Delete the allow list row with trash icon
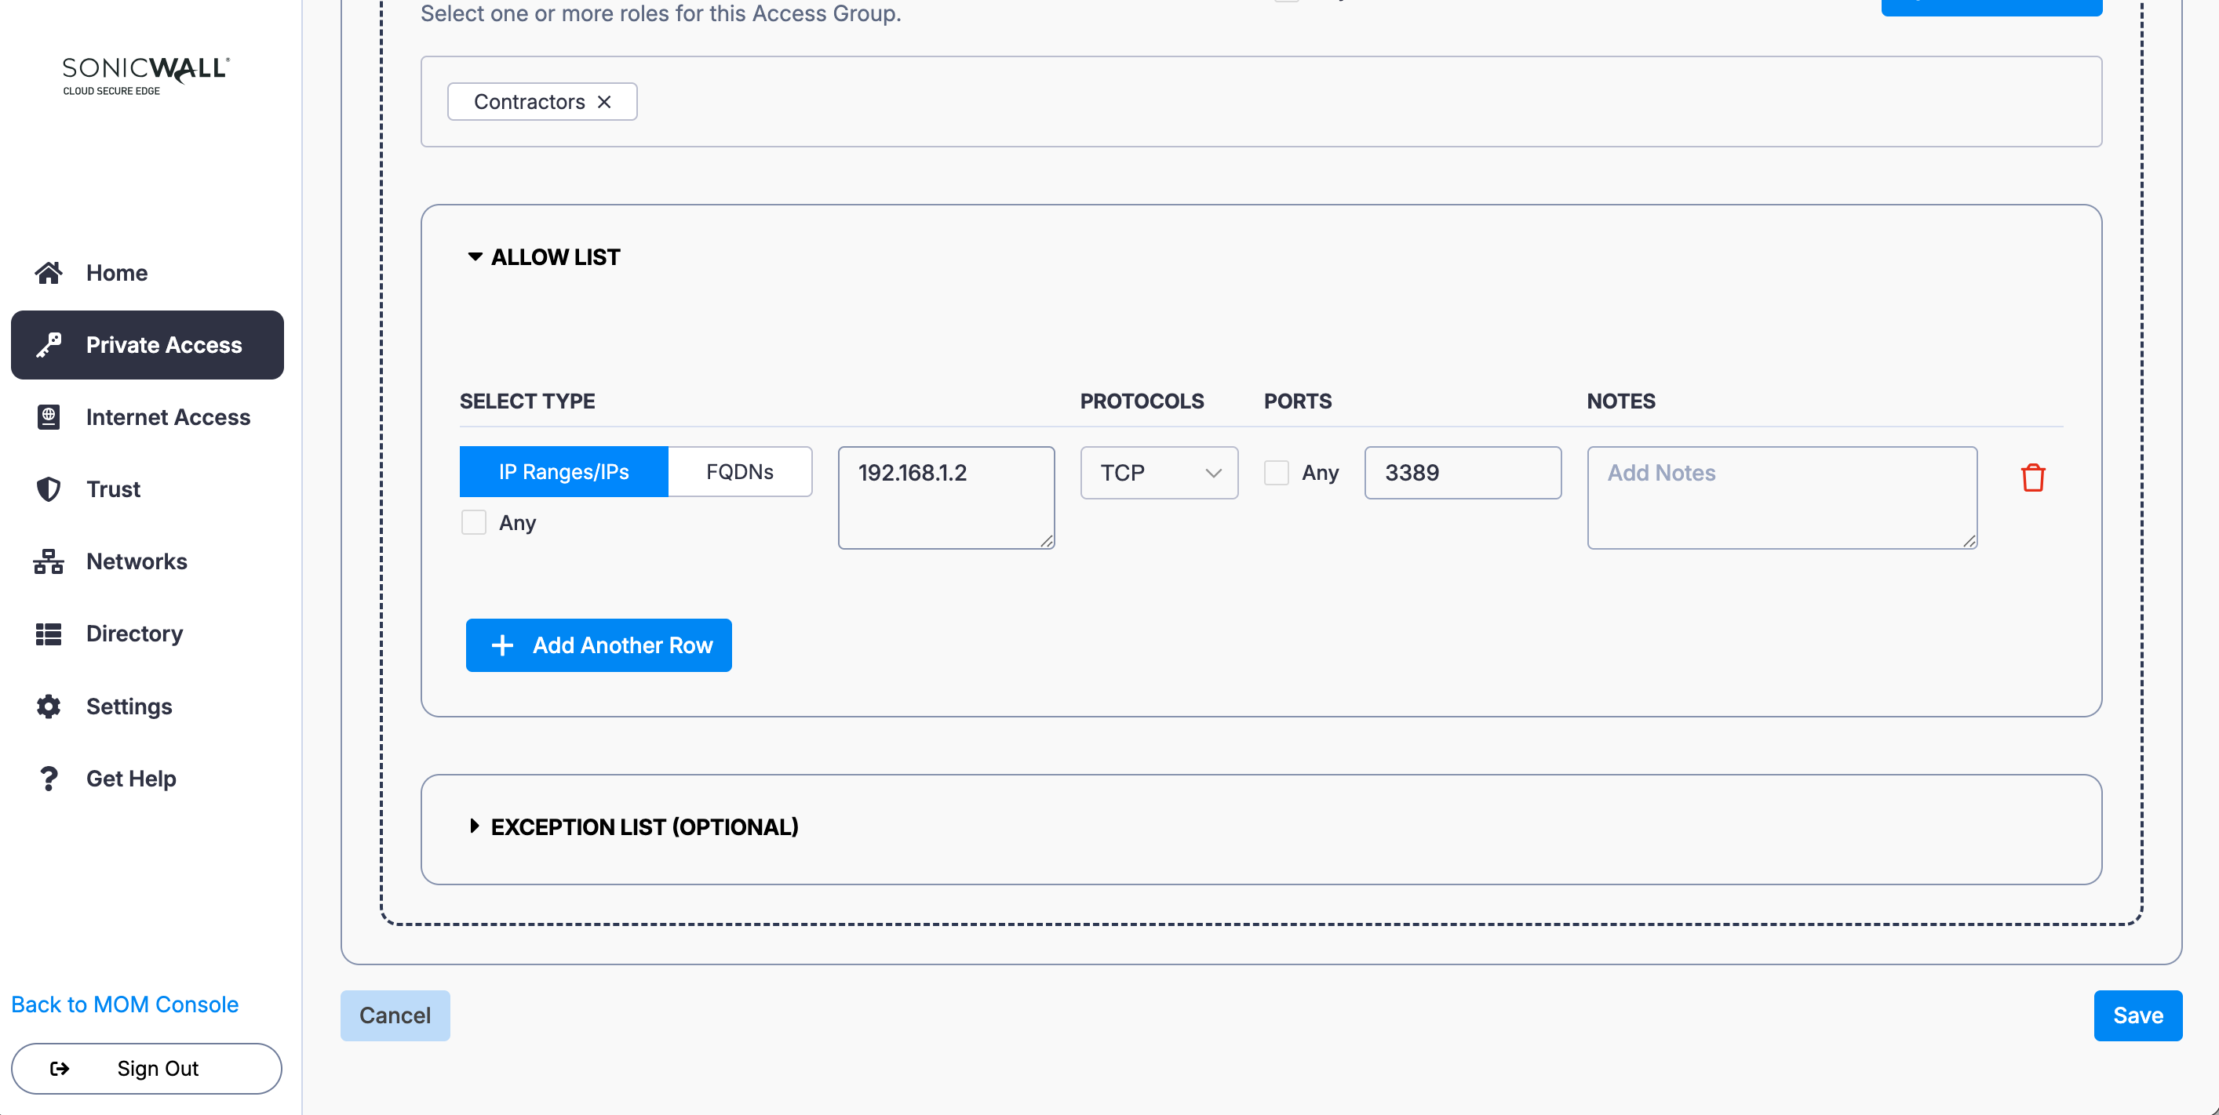The width and height of the screenshot is (2219, 1115). [2032, 477]
